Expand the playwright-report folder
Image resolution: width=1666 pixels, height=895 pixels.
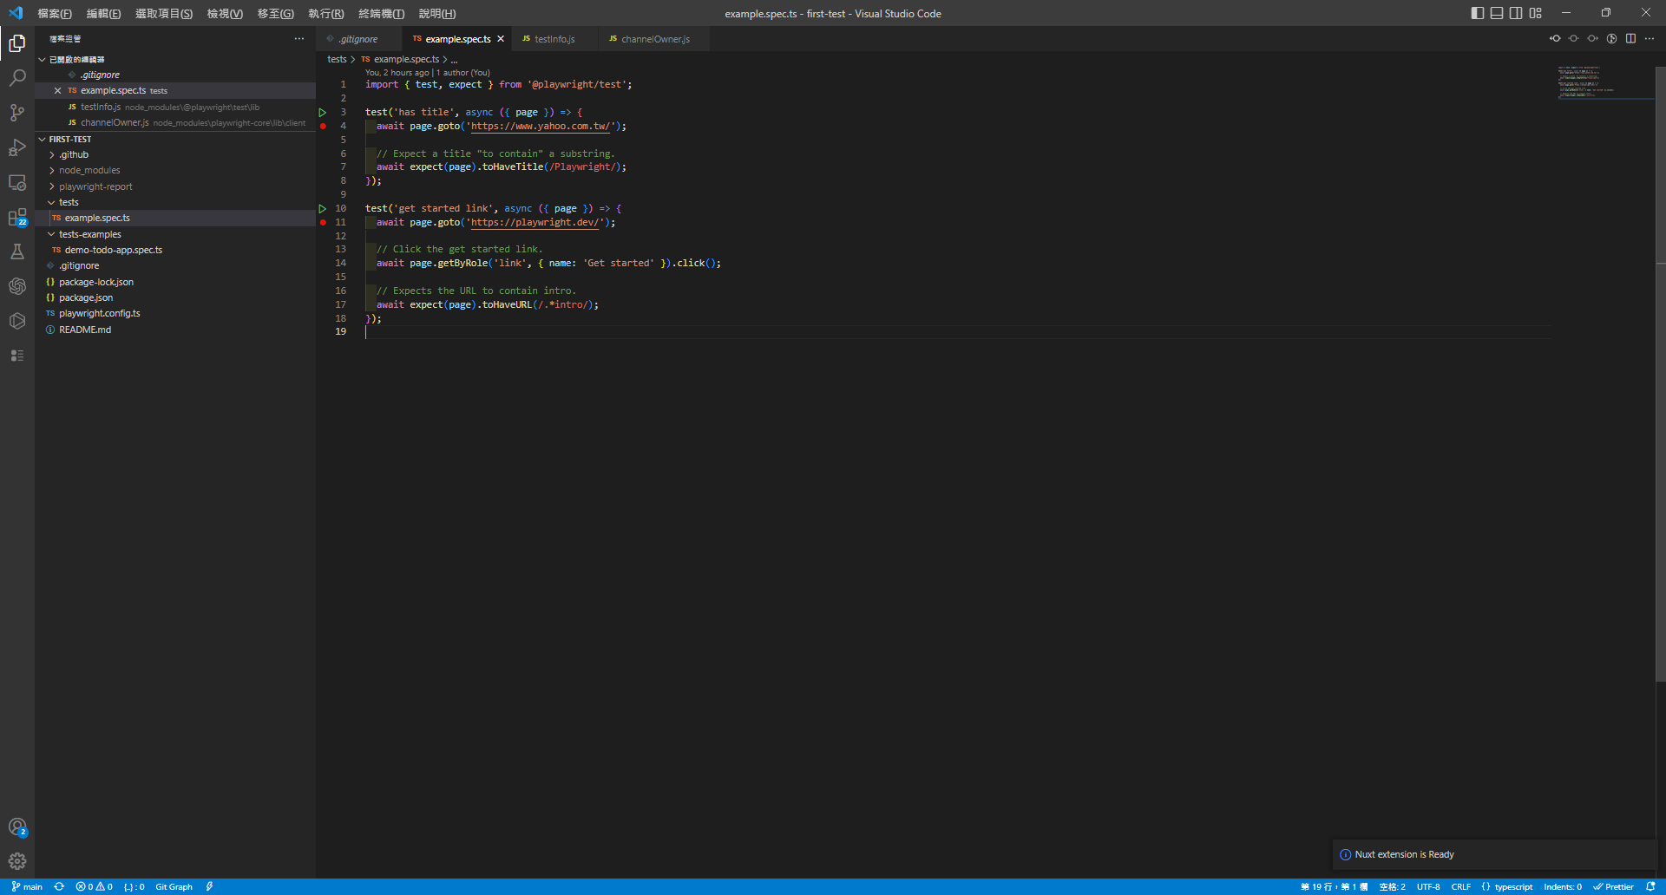coord(95,186)
